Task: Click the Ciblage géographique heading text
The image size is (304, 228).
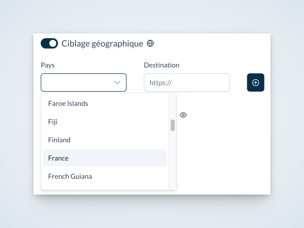Action: tap(102, 43)
